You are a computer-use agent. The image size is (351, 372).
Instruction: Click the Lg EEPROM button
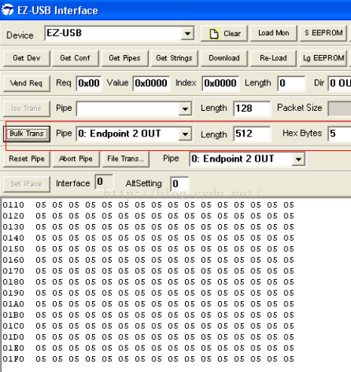click(324, 58)
